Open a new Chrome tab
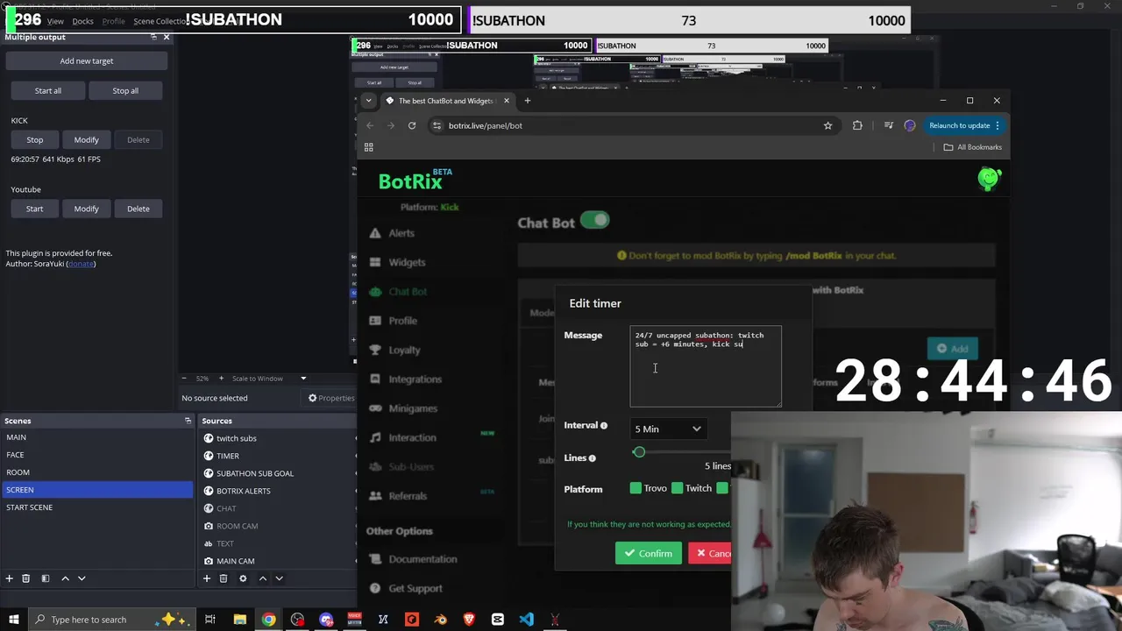The height and width of the screenshot is (631, 1122). pos(528,101)
